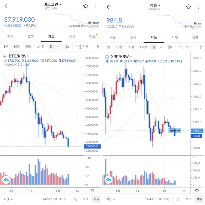The height and width of the screenshot is (205, 205).
Task: Switch to the 호가 tab on Bitcoin screen
Action: pos(31,36)
